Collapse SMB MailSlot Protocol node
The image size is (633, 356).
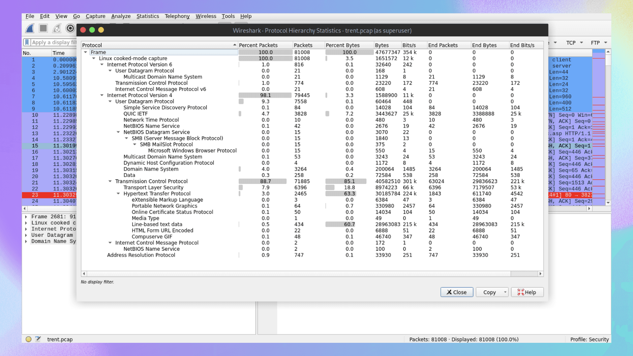point(135,144)
